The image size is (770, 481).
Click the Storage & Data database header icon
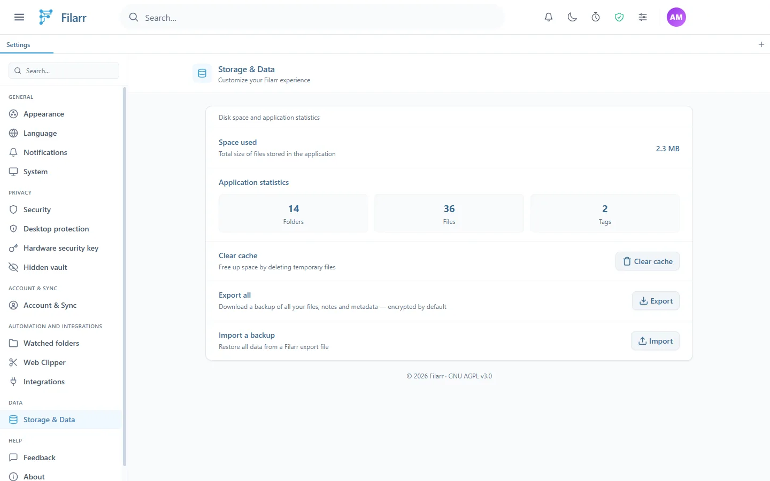pyautogui.click(x=202, y=74)
